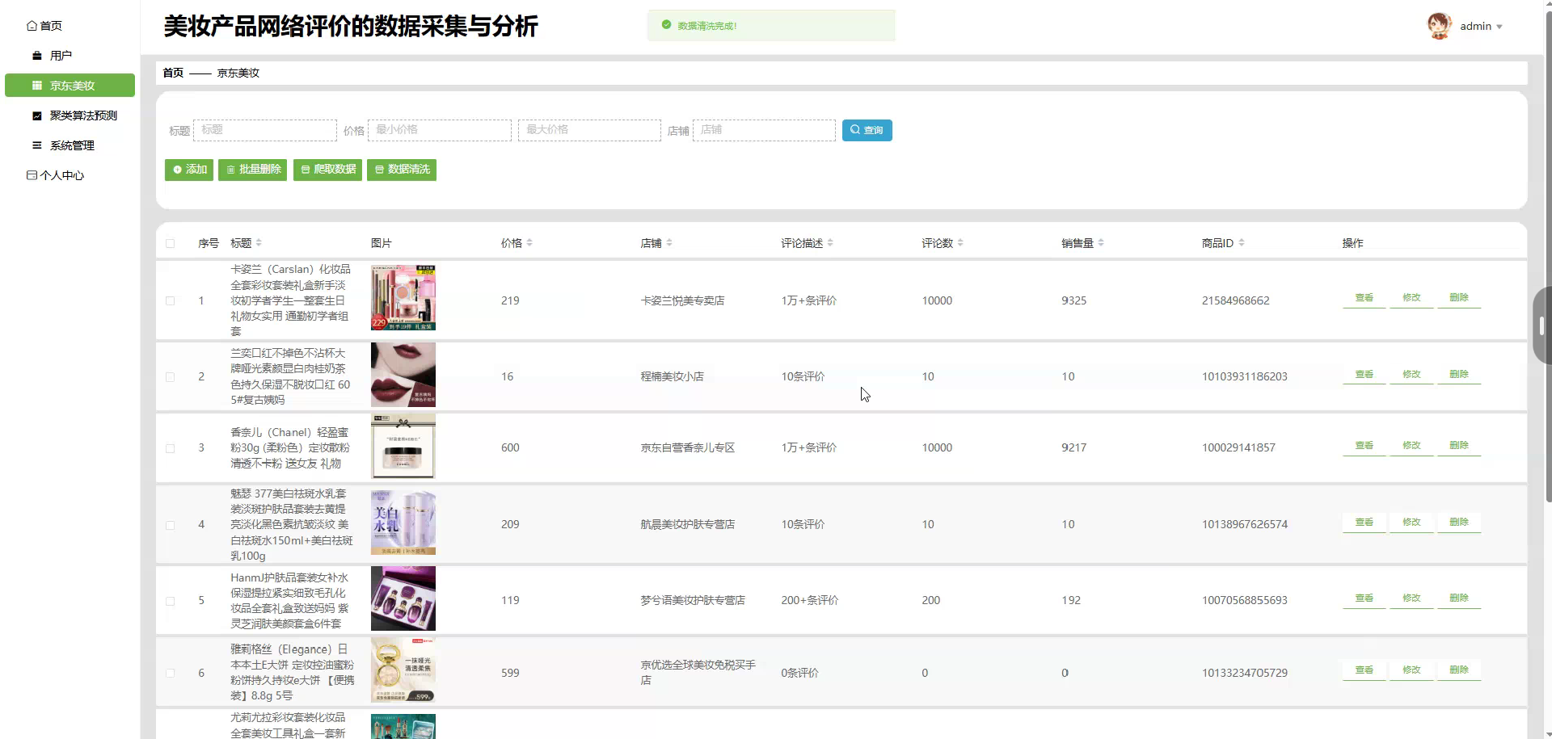Check the checkbox for the 卡姿兰 product row
The image size is (1552, 739).
click(x=171, y=300)
